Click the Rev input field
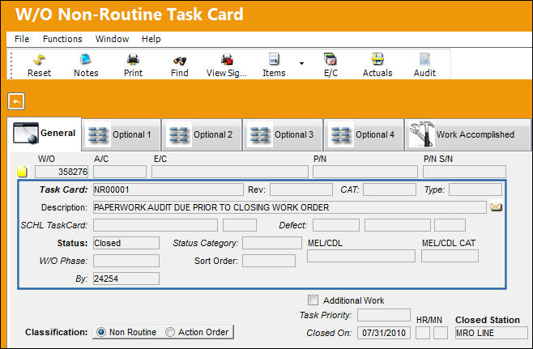Image resolution: width=533 pixels, height=349 pixels. click(x=301, y=189)
